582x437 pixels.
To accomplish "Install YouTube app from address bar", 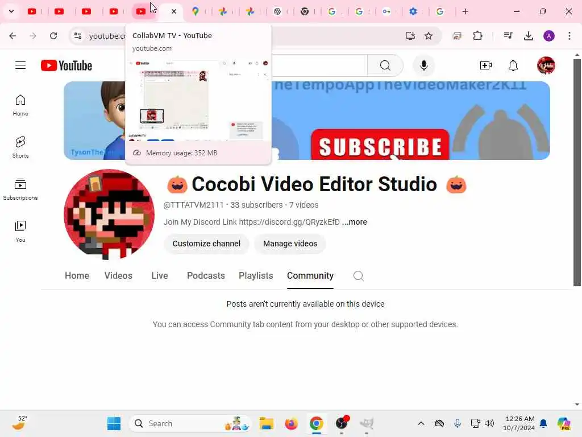I will point(410,36).
